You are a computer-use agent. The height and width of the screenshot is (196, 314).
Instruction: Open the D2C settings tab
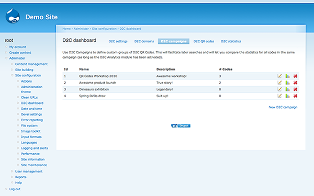coord(118,41)
